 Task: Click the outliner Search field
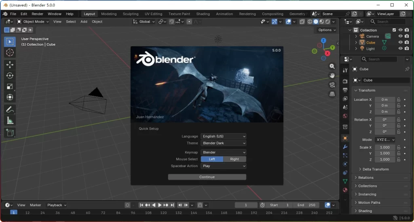pyautogui.click(x=388, y=22)
